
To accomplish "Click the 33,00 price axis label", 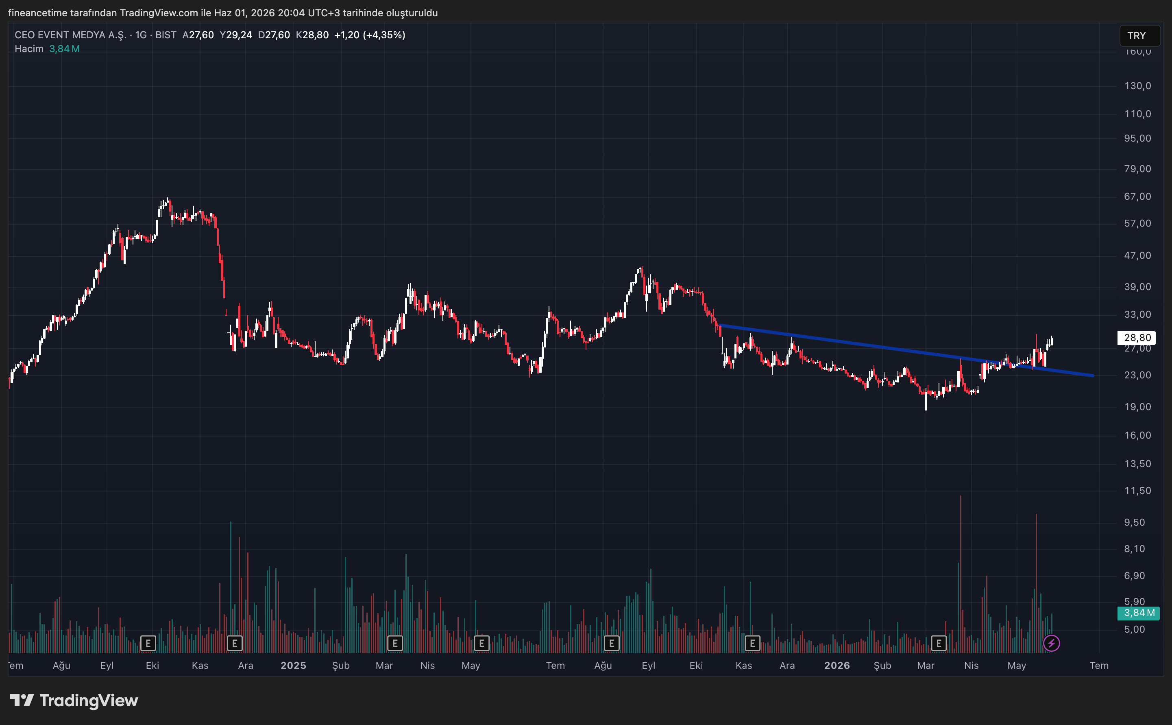I will click(x=1137, y=314).
